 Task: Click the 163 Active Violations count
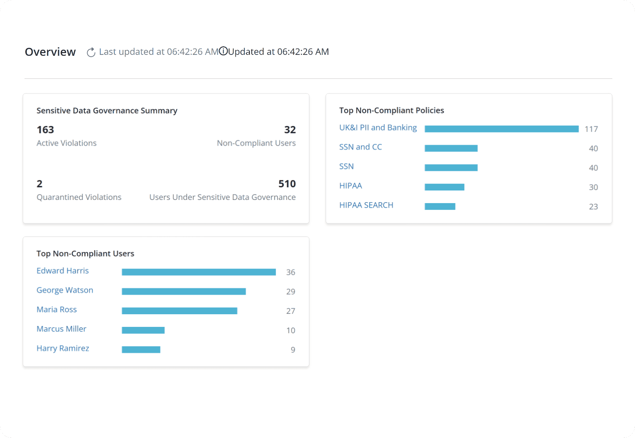tap(45, 130)
